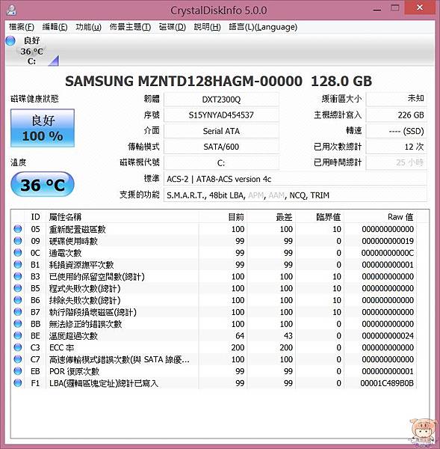Open the 磁碟(D) menu
Screen dimensions: 440x449
click(x=172, y=27)
